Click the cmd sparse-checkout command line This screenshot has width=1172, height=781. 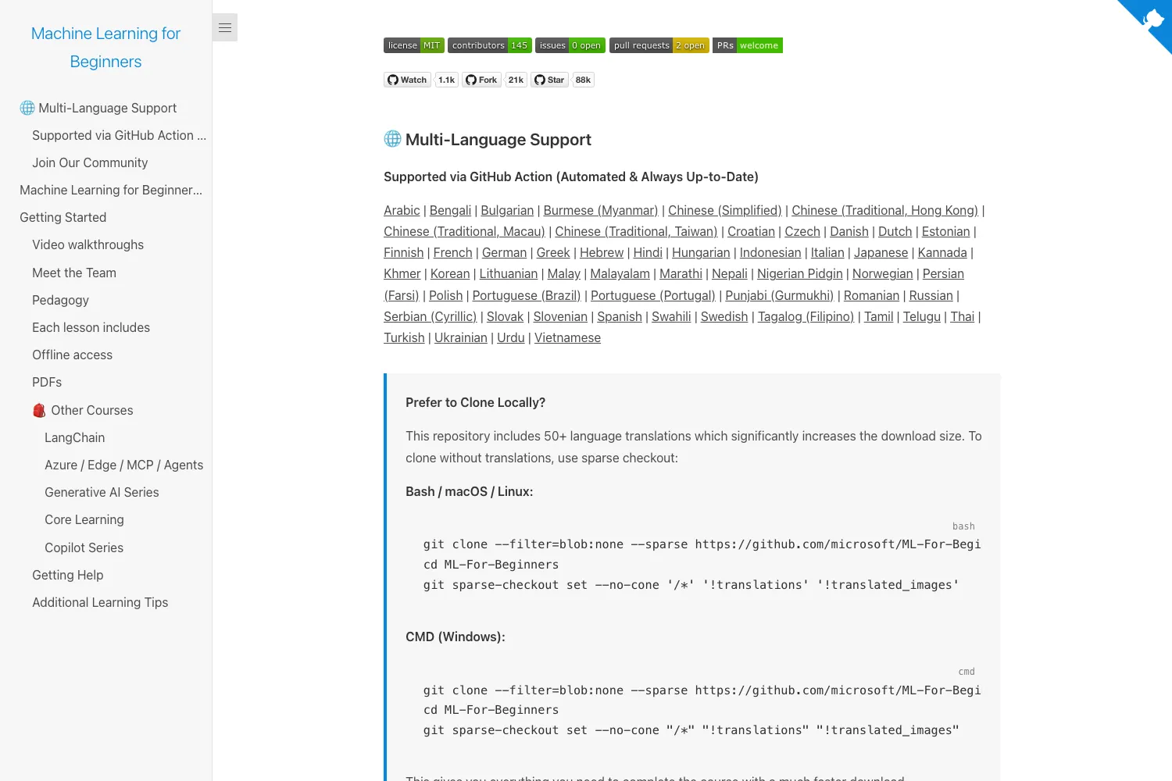coord(691,730)
